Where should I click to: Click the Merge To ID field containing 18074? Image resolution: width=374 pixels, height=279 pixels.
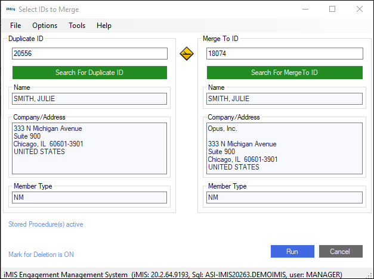[285, 54]
